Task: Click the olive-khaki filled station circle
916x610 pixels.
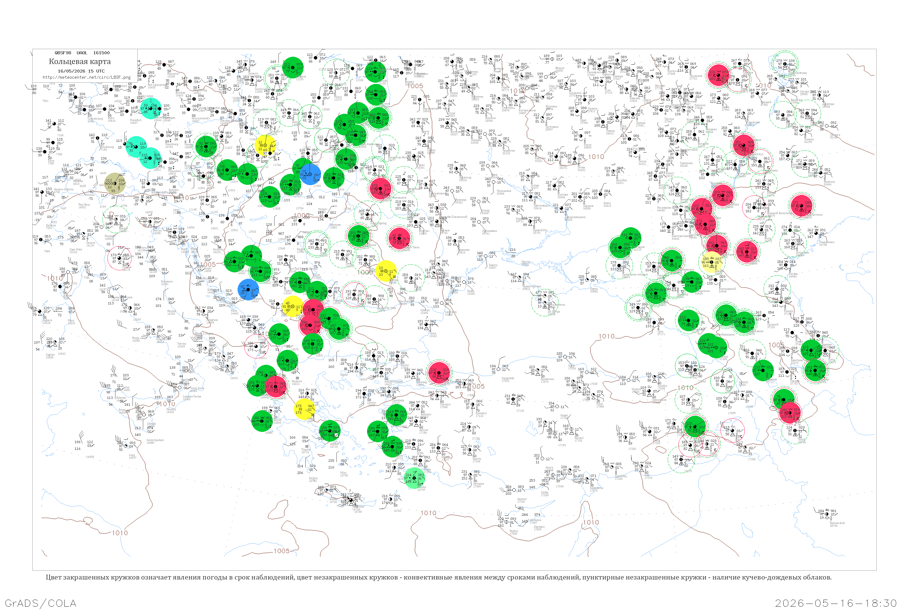Action: pyautogui.click(x=115, y=183)
